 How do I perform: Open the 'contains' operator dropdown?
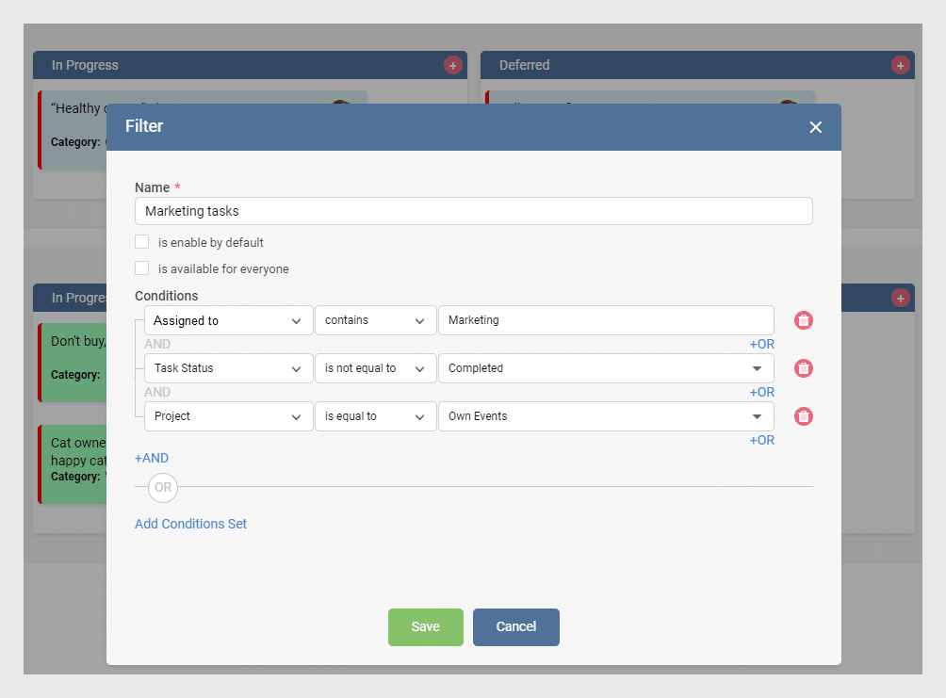point(375,320)
